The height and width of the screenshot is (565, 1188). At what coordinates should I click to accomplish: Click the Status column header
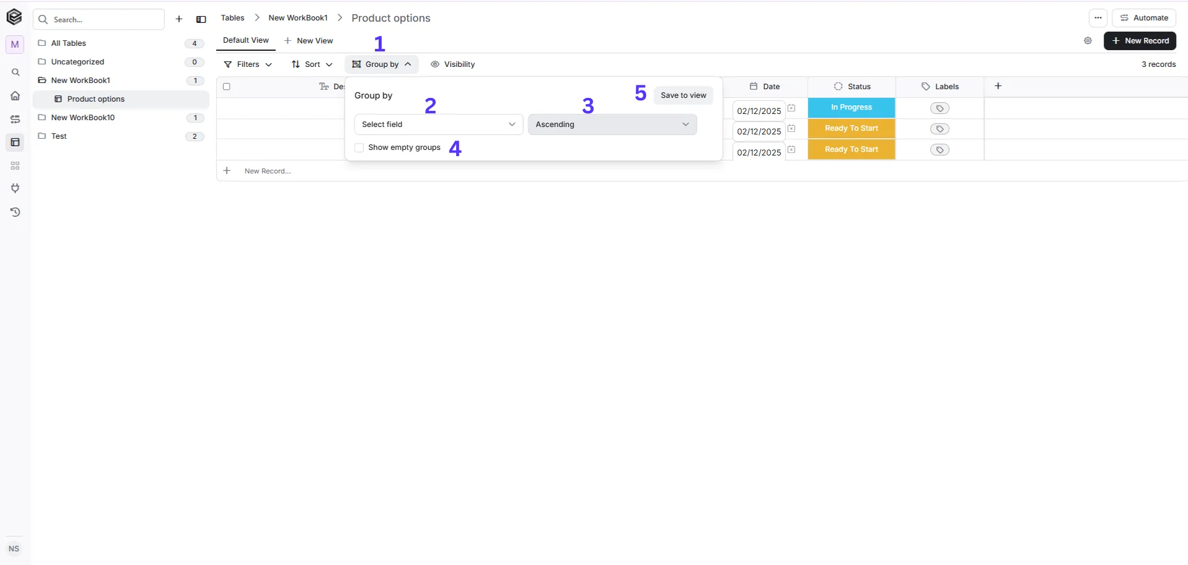point(851,87)
